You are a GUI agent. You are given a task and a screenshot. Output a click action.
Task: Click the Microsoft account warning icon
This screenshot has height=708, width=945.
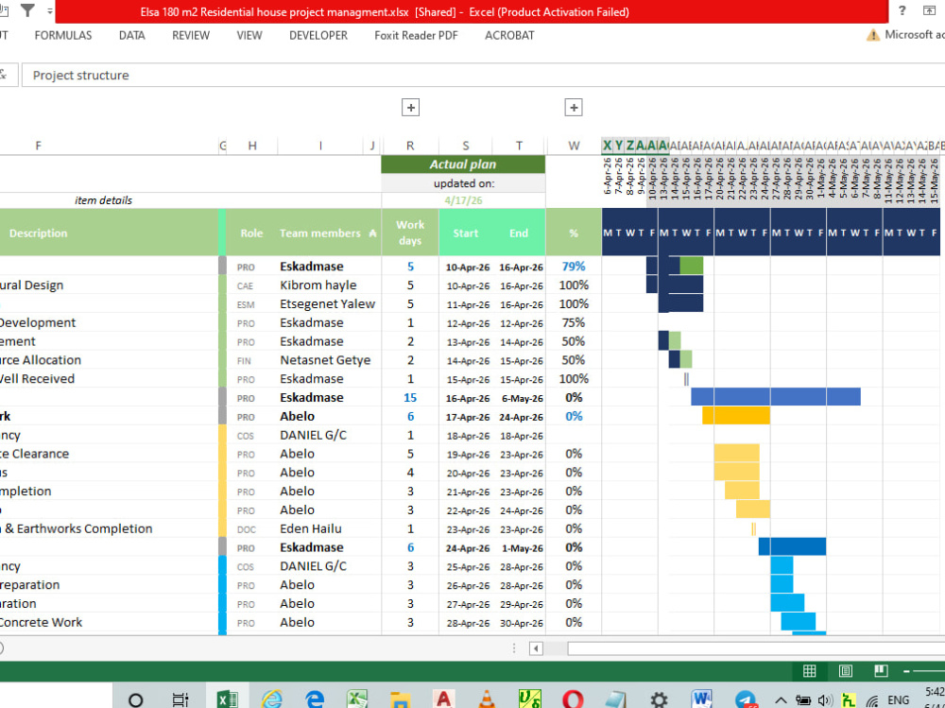[872, 36]
